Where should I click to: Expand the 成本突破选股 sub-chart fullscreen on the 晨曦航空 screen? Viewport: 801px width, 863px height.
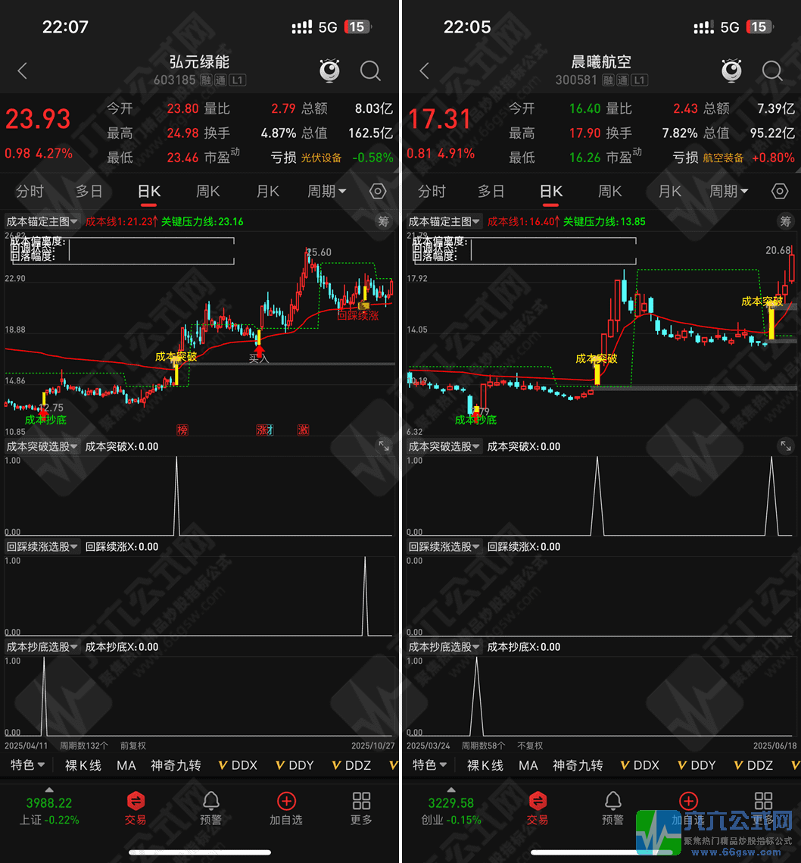(786, 446)
